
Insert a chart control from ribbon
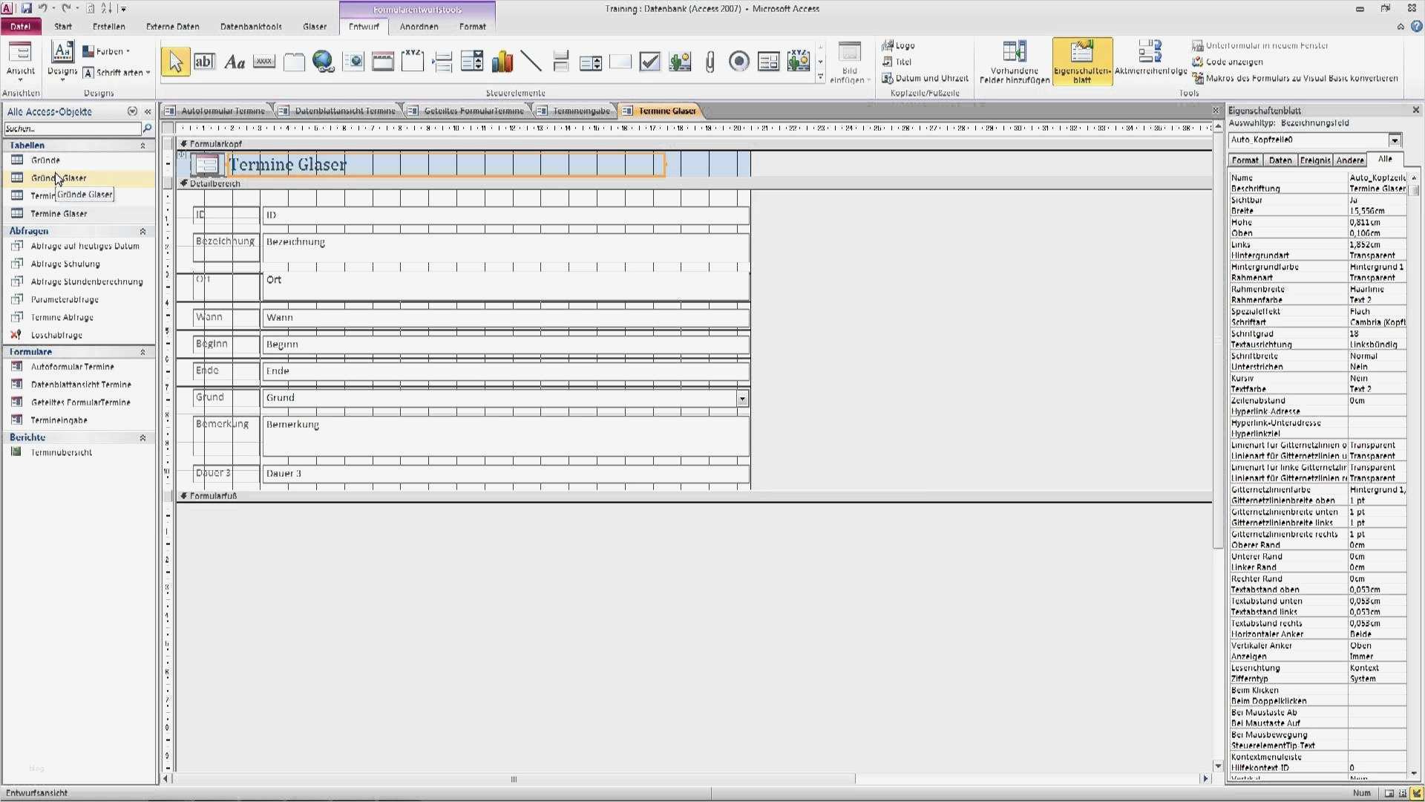pos(502,62)
